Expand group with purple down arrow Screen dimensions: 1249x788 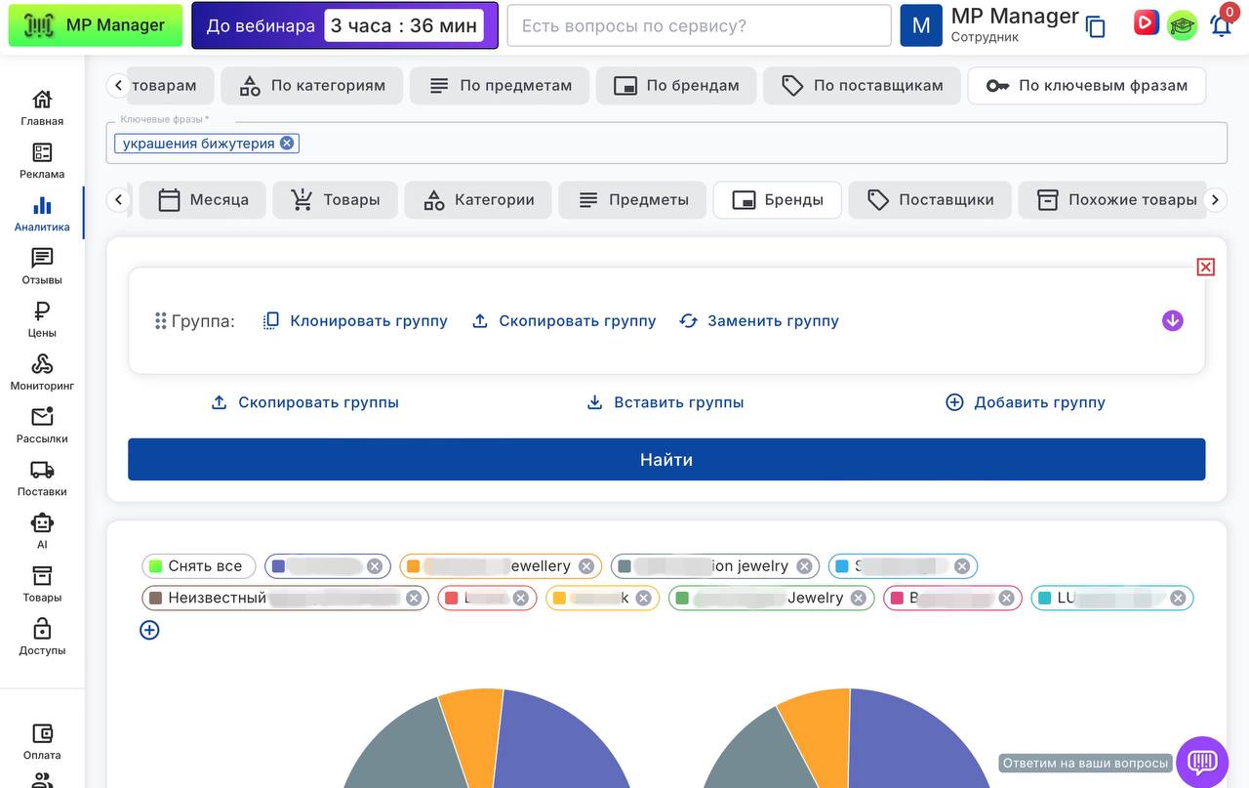click(1172, 321)
